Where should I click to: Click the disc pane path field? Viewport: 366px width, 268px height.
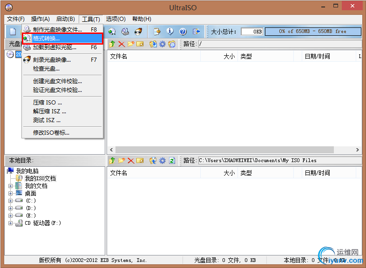(x=280, y=44)
